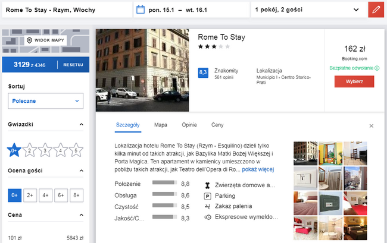This screenshot has width=387, height=243.
Task: Open the rooms and guests dropdown
Action: pos(308,10)
